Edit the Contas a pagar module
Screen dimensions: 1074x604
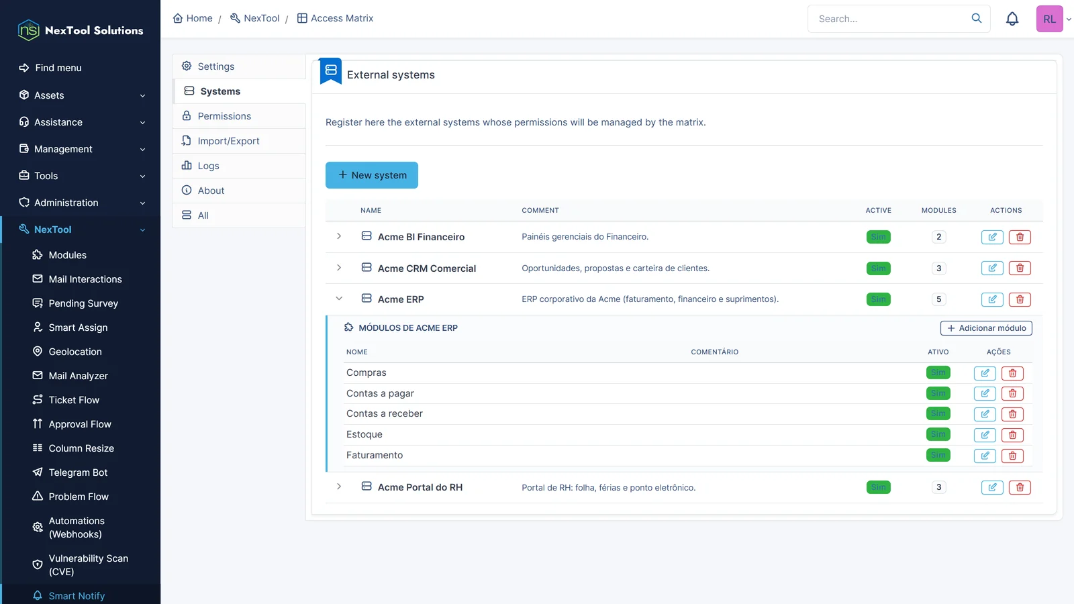(985, 394)
